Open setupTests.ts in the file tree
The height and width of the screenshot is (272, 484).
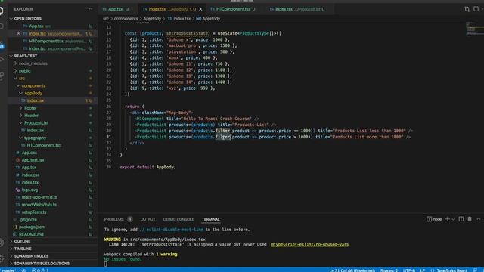tap(52, 212)
